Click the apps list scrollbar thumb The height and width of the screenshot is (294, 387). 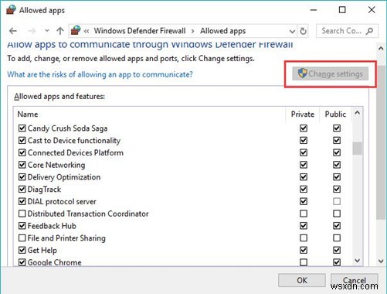pos(357,149)
